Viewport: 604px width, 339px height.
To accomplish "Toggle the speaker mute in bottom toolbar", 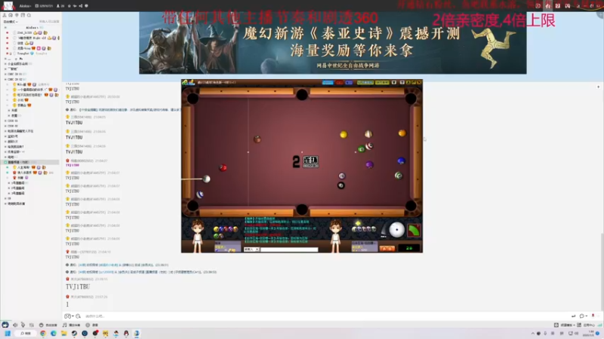I will (15, 325).
